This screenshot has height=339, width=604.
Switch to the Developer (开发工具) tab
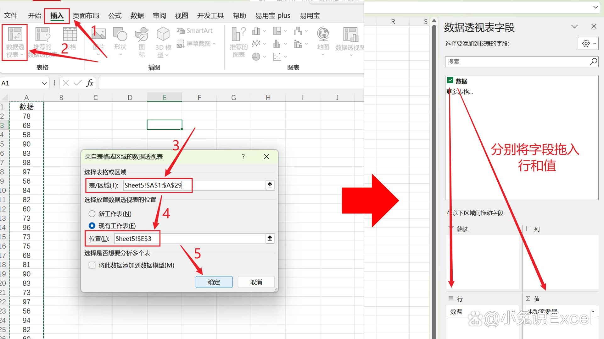pos(210,15)
